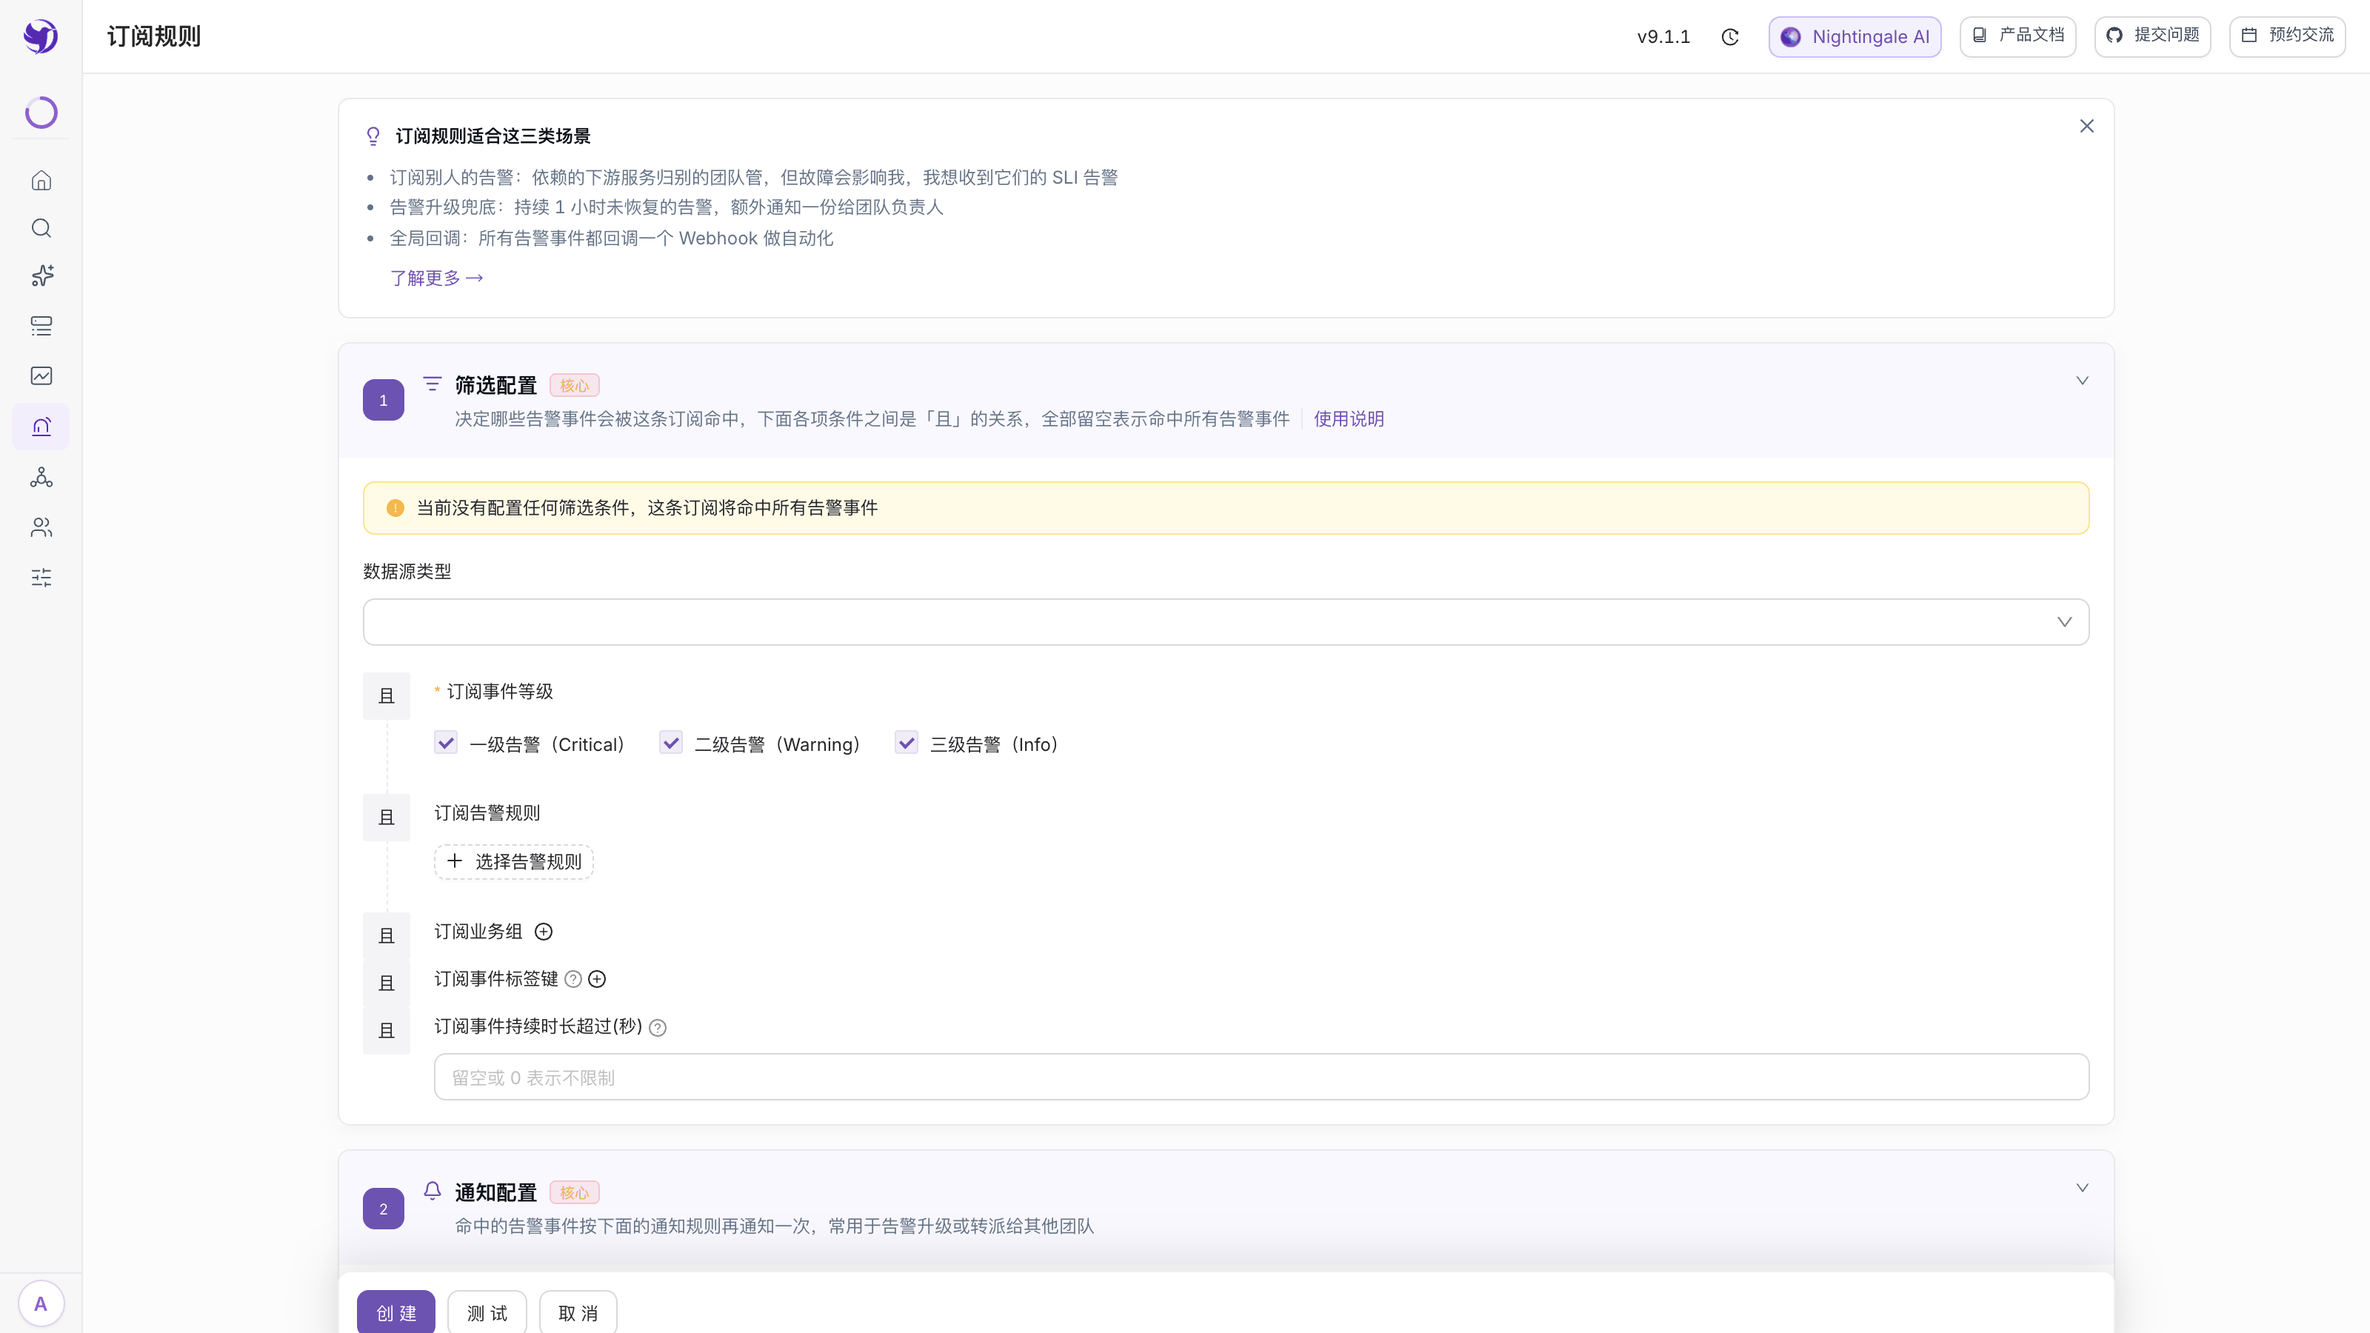
Task: Click 预约交流 button
Action: click(x=2287, y=37)
